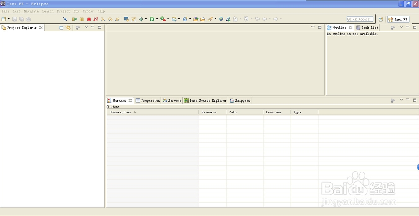Open the Markers View Menu triangle
Screen dimensions: 419x216
click(401, 100)
